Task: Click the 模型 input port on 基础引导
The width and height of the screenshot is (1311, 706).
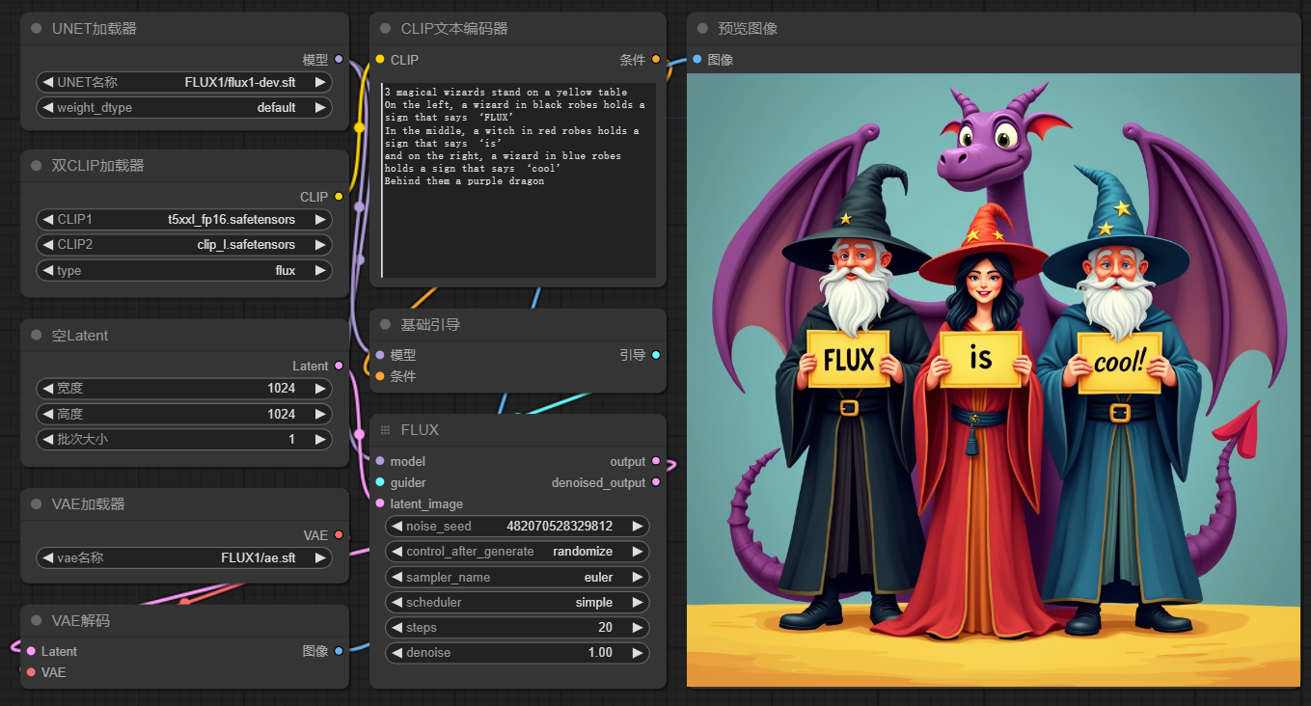Action: (380, 356)
